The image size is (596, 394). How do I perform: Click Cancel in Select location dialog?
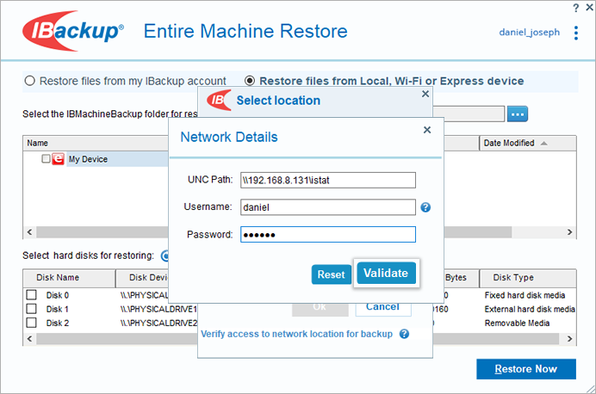pos(383,309)
